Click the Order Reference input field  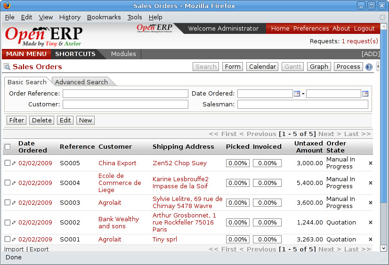click(125, 94)
